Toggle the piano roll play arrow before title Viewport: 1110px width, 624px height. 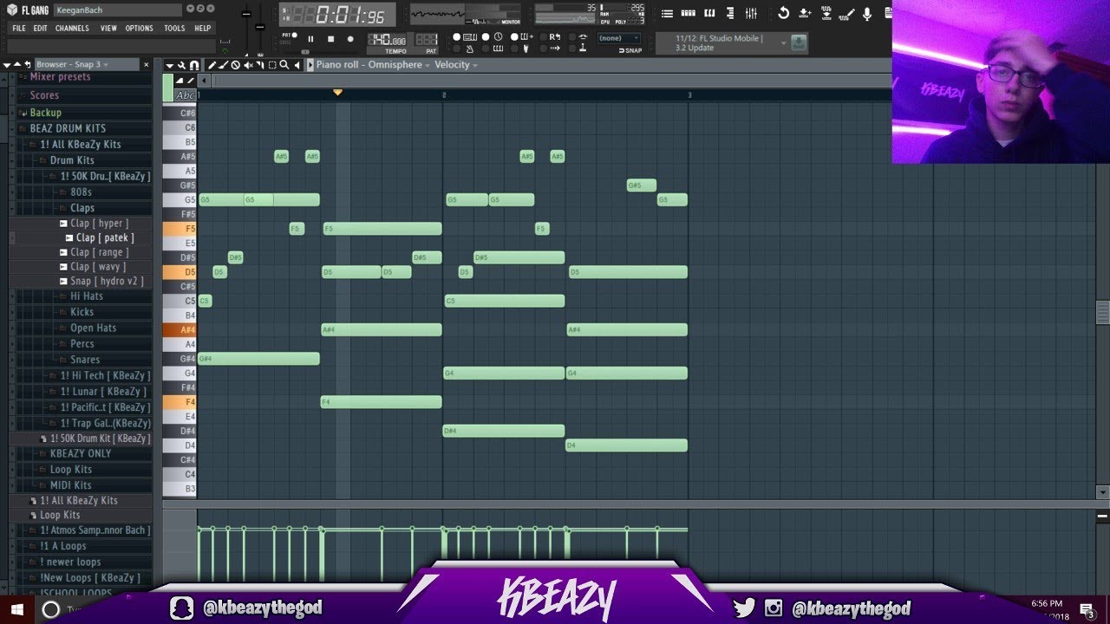(310, 65)
